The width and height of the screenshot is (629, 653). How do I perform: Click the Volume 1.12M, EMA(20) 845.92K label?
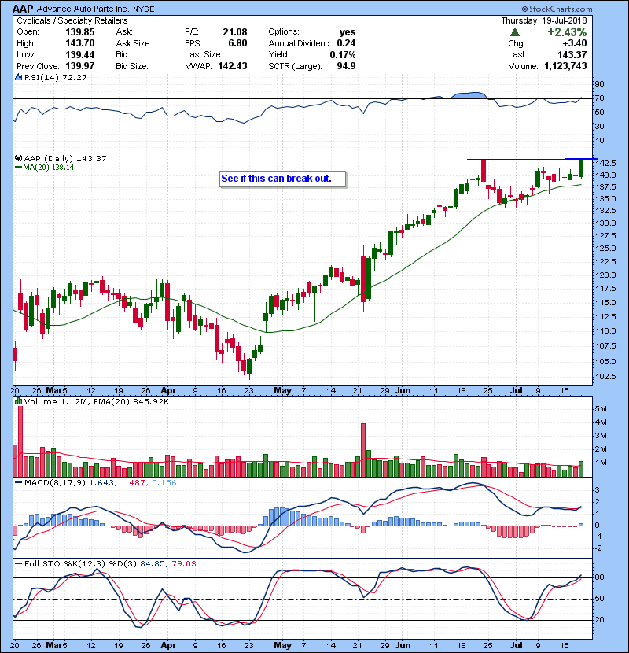[97, 401]
